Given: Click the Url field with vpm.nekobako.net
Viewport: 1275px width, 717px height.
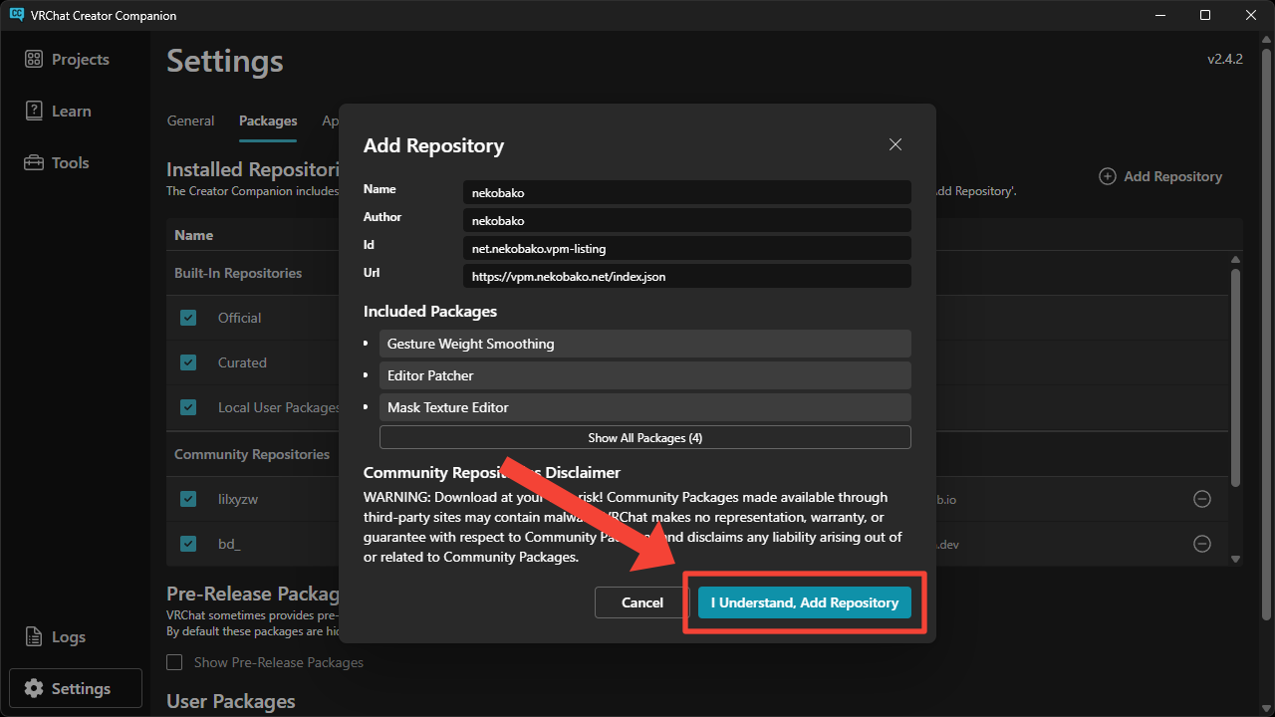Looking at the screenshot, I should pyautogui.click(x=686, y=276).
